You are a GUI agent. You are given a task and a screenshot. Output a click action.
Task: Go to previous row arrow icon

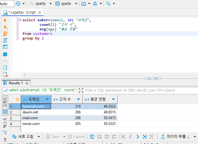(130, 137)
